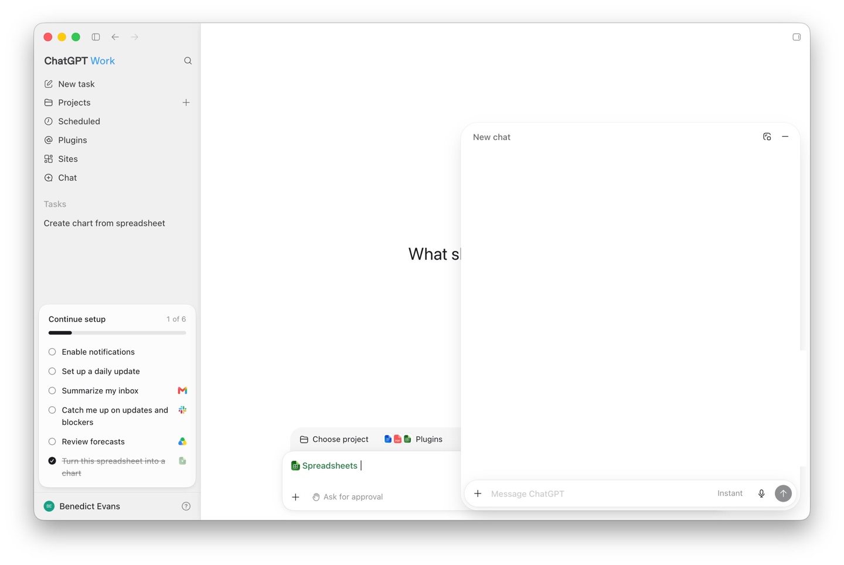Check the Review forecasts setup item
This screenshot has width=844, height=565.
click(x=52, y=442)
